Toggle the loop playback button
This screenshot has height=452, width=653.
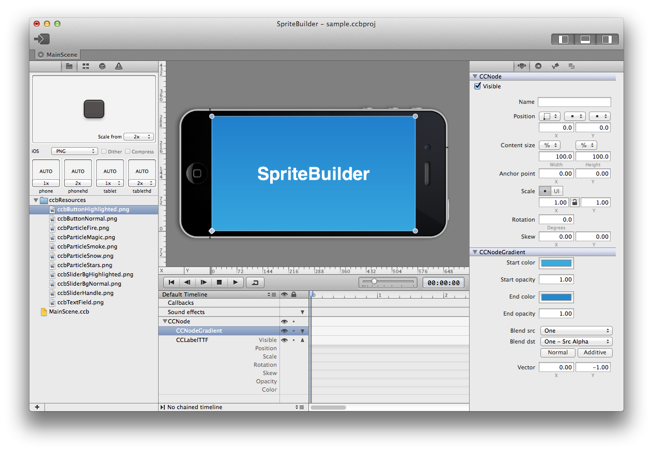click(255, 283)
